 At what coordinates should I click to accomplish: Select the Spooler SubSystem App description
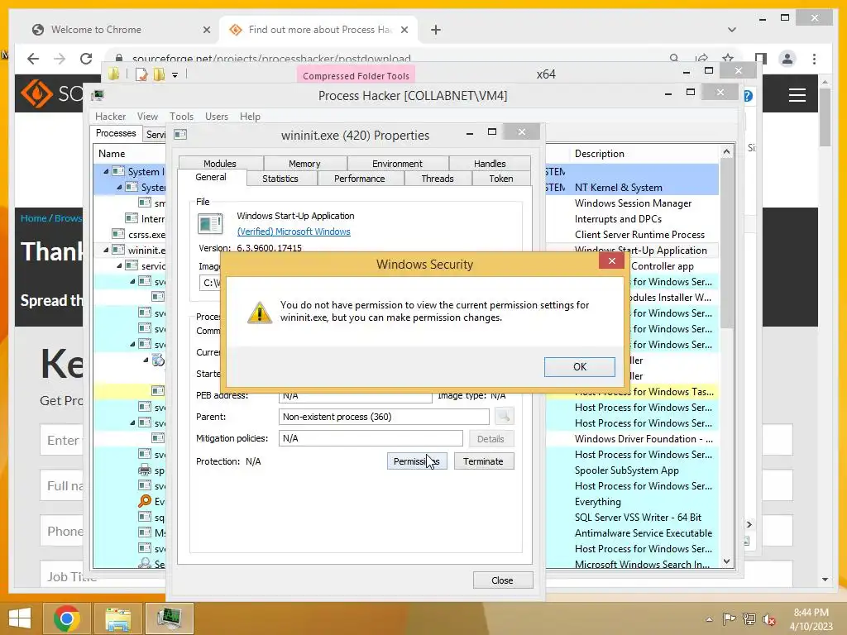[x=627, y=470]
